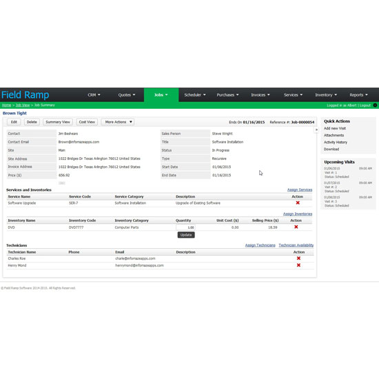Delete the DVD inventory item

coord(296,227)
